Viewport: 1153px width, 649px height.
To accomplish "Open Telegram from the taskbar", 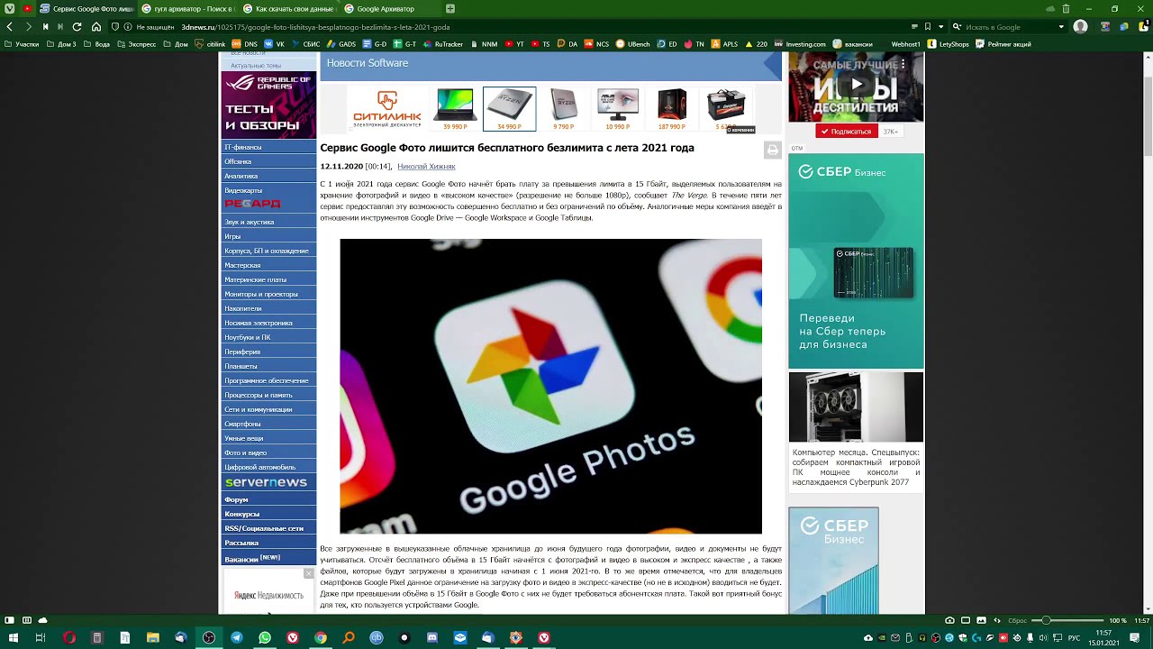I will coord(237,637).
